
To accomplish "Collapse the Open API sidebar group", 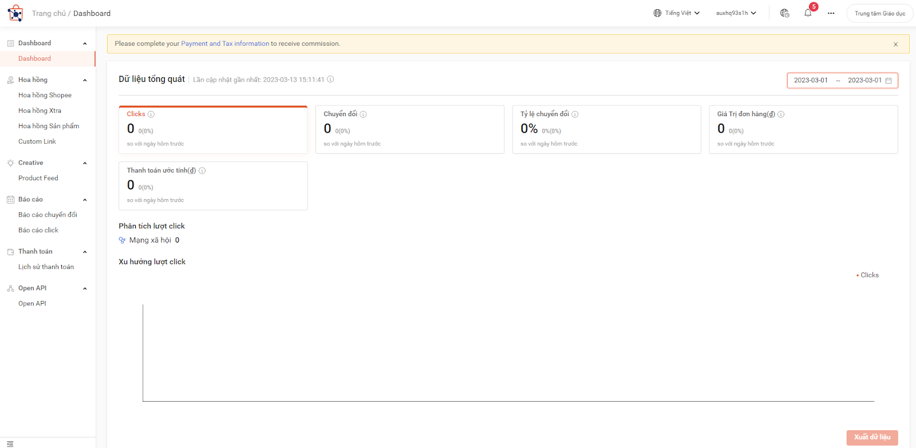I will click(85, 288).
